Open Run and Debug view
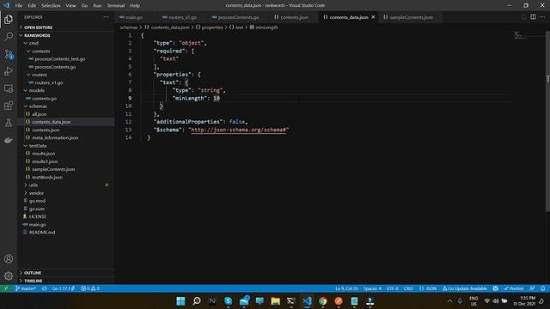The width and height of the screenshot is (550, 309). click(x=9, y=71)
